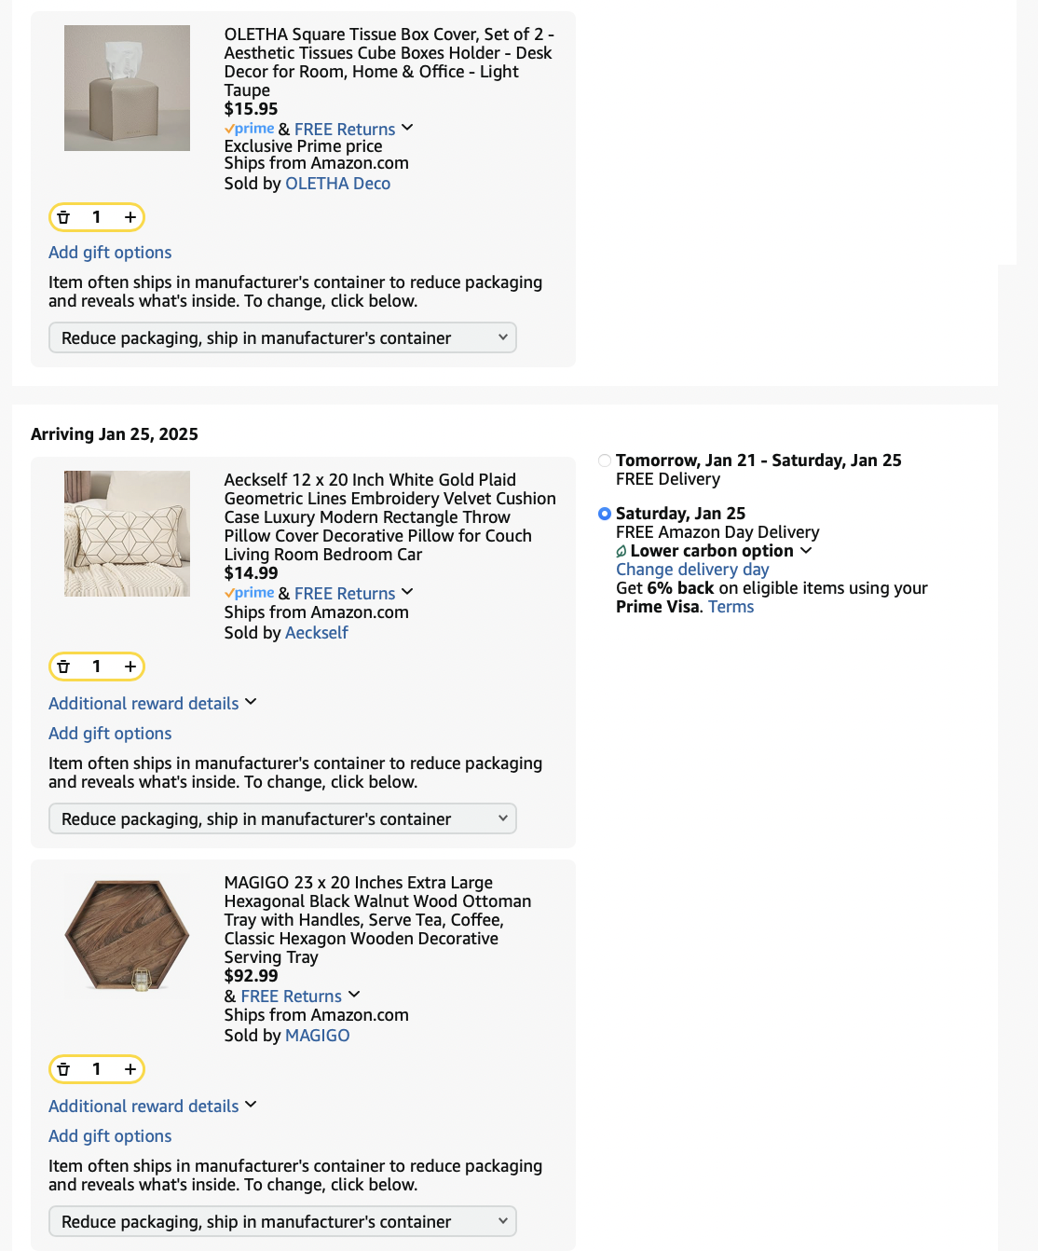Increase MAGIGO serving tray quantity

tap(130, 1069)
